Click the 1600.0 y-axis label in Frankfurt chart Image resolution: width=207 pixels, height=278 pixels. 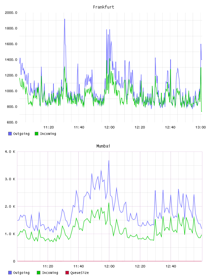point(11,44)
